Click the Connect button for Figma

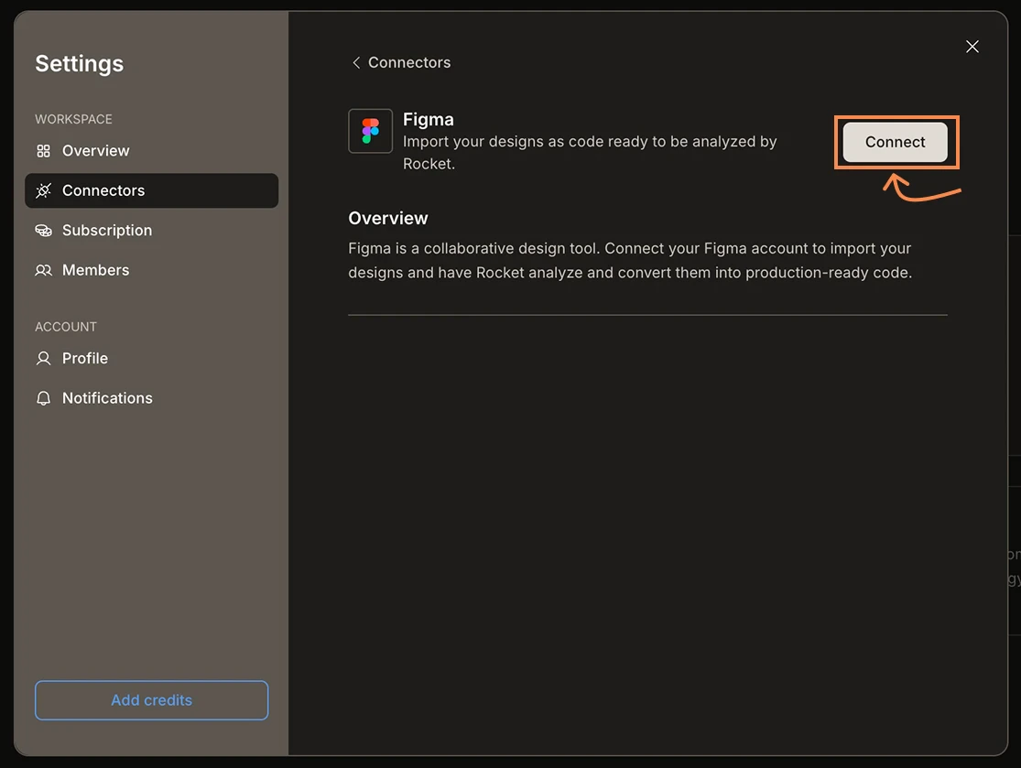[895, 142]
